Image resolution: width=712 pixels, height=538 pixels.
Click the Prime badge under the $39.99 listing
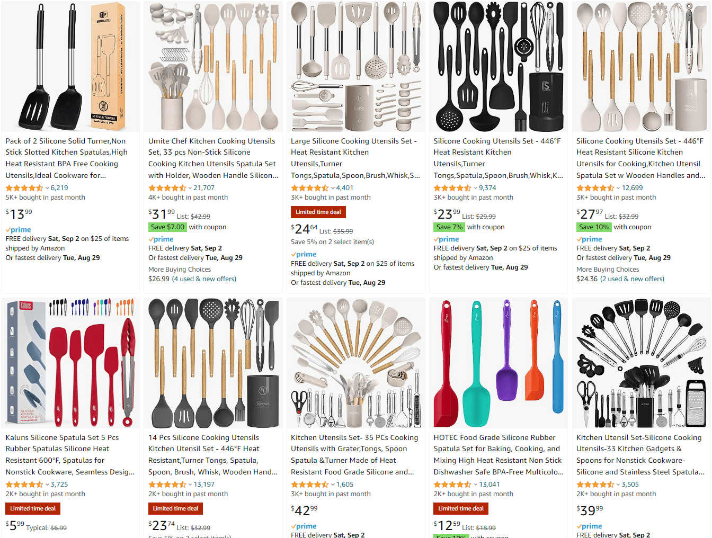[x=590, y=526]
